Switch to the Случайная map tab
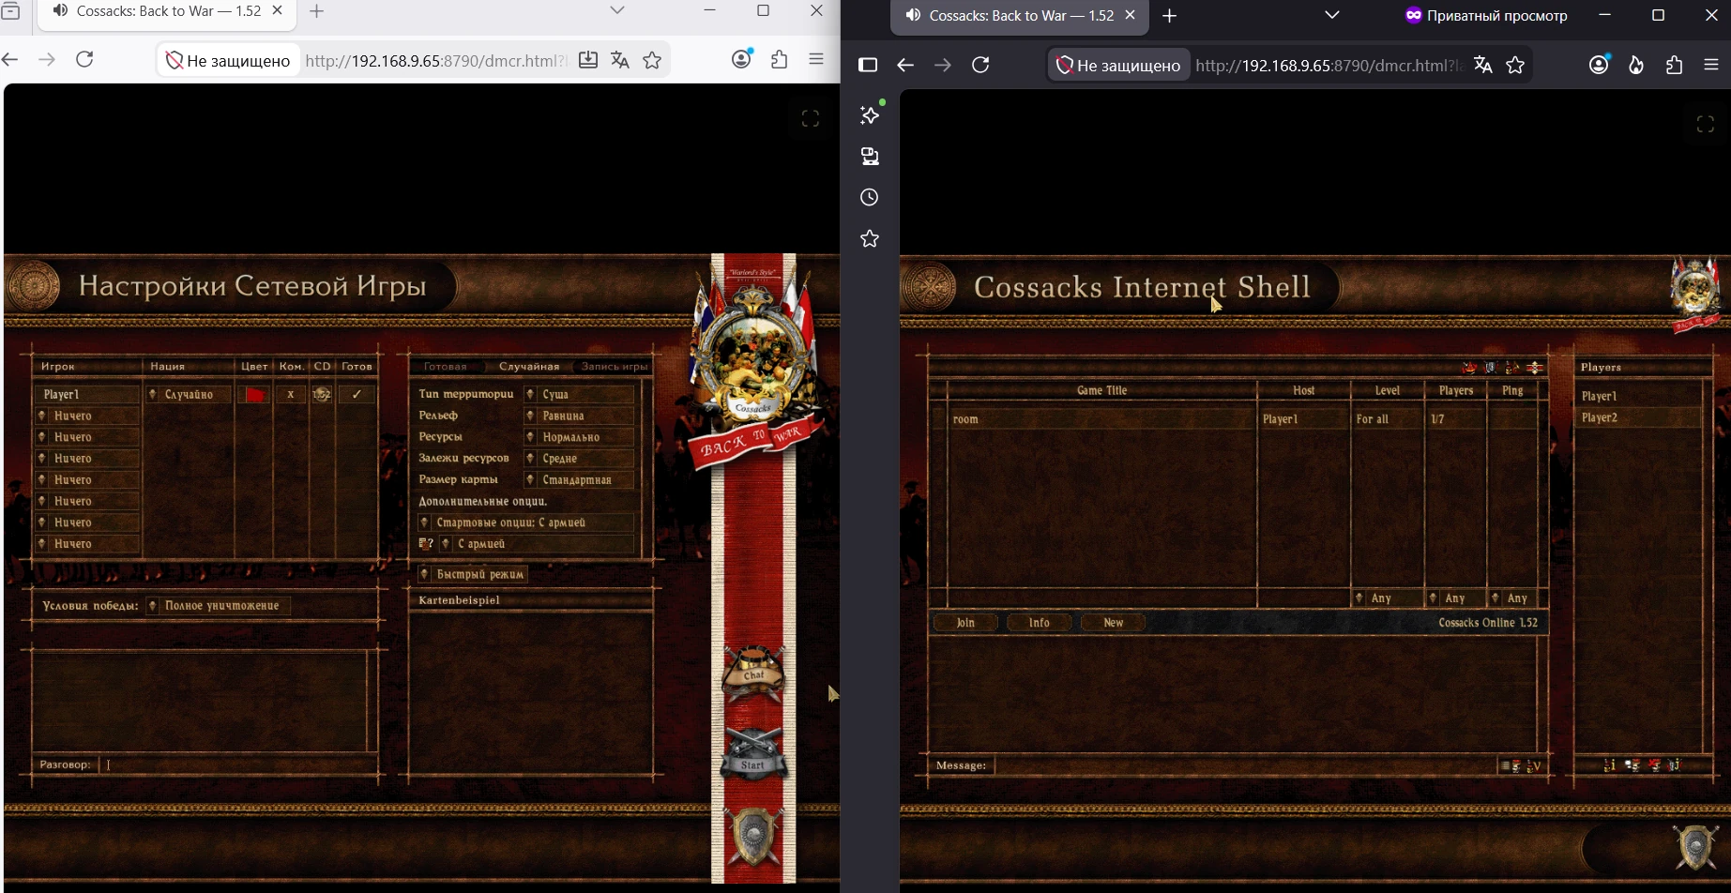 point(529,367)
